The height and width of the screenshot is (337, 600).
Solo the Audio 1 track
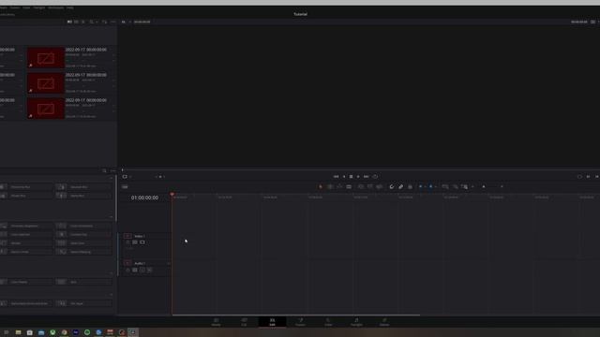pyautogui.click(x=142, y=270)
